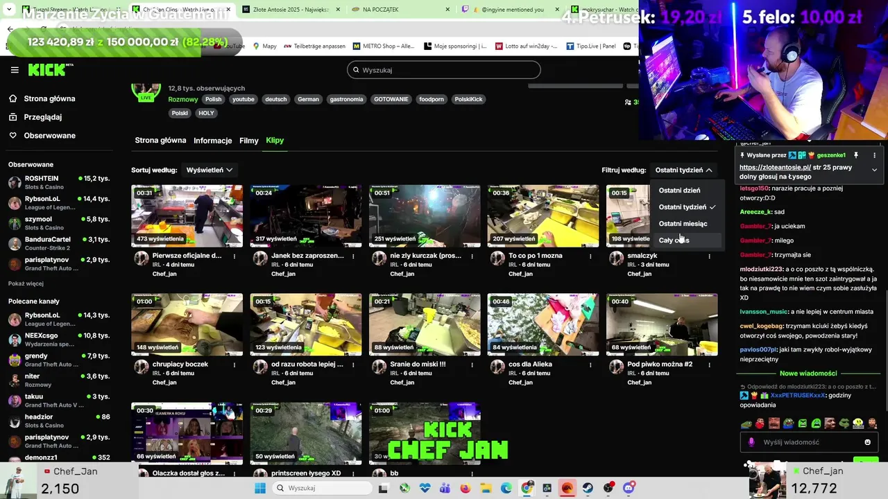Open options for clip Sranie do miski
The height and width of the screenshot is (499, 888).
coord(472,365)
